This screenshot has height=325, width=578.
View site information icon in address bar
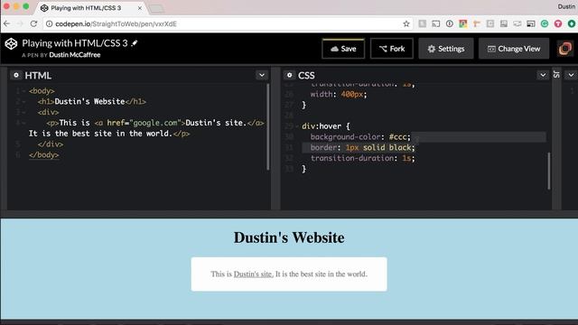tap(49, 24)
